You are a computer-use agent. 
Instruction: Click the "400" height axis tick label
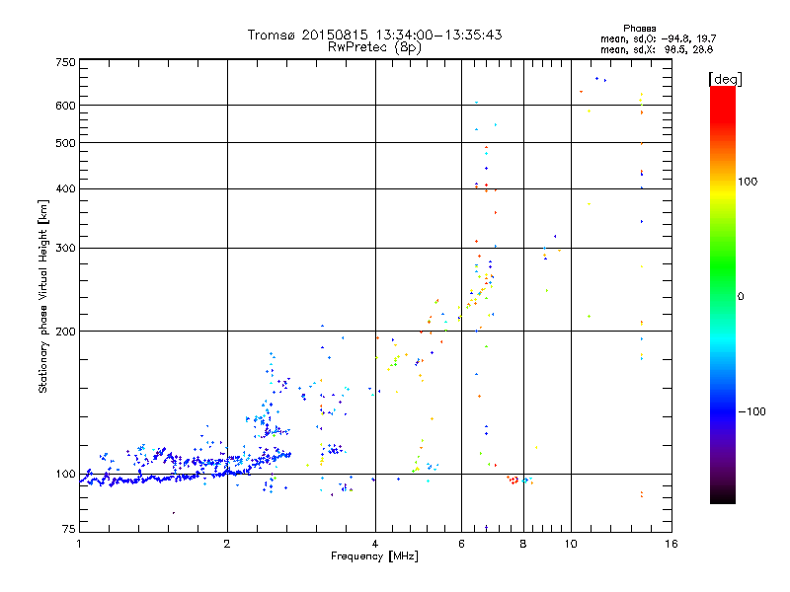click(66, 188)
